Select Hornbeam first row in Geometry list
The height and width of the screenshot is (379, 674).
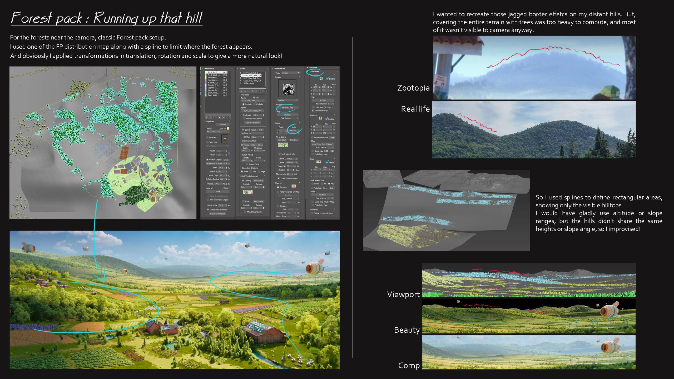[217, 78]
